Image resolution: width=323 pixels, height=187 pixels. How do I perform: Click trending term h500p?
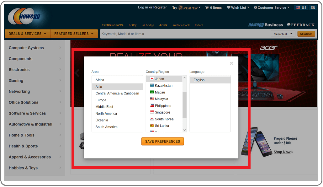[133, 25]
